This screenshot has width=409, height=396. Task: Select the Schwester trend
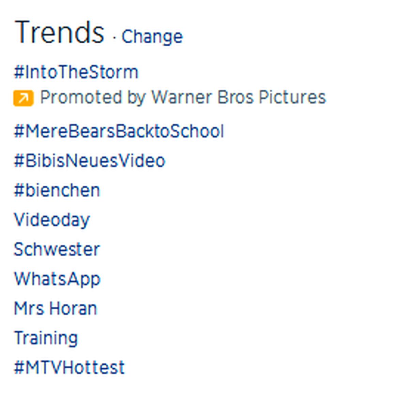57,249
